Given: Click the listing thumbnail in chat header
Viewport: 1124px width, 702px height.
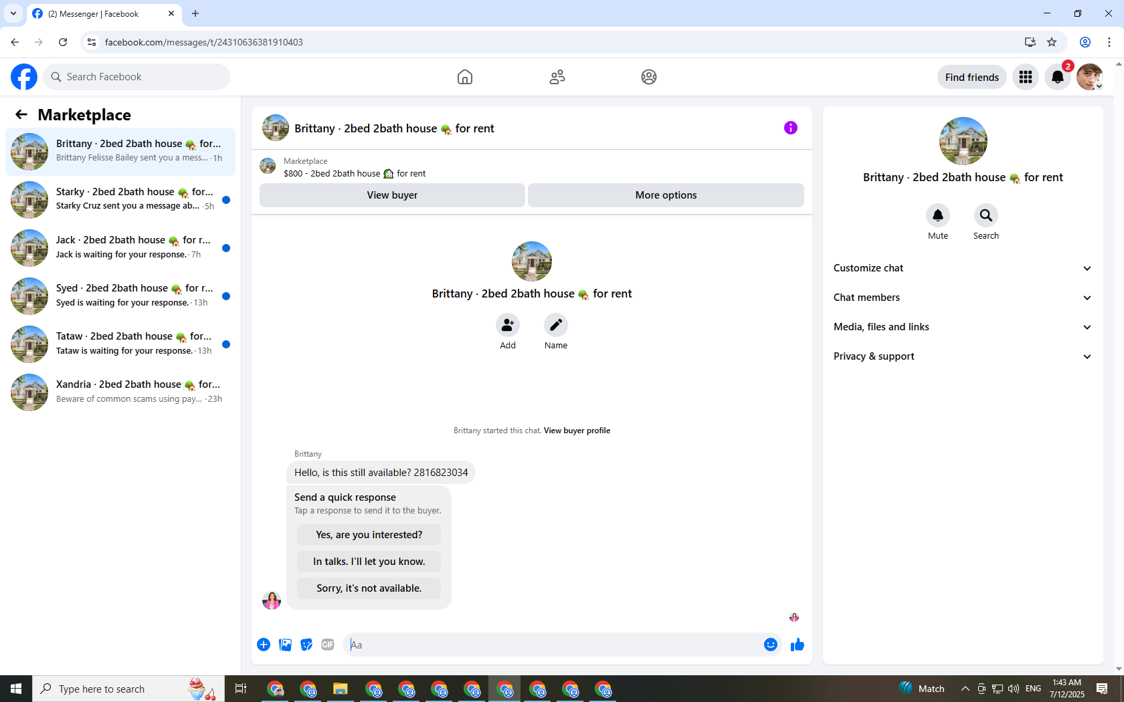Looking at the screenshot, I should pos(276,128).
